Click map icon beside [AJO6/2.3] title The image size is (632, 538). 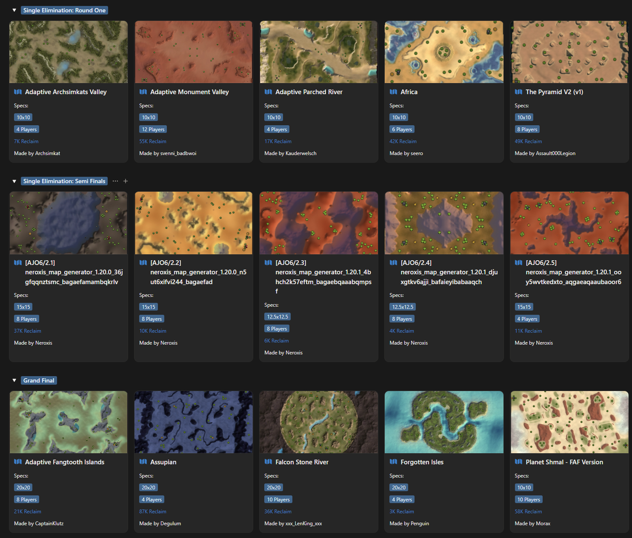[x=268, y=263]
